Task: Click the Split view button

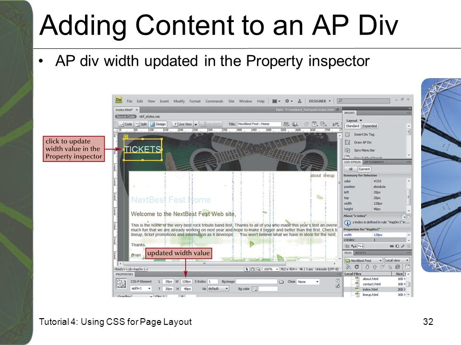Action: click(x=141, y=124)
